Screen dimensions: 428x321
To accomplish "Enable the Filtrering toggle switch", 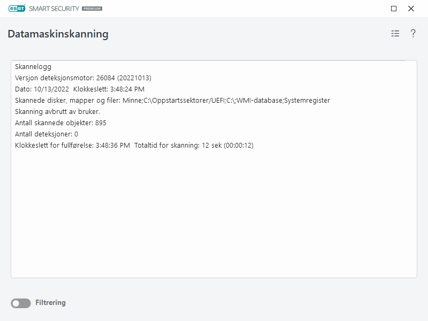I will tap(21, 303).
